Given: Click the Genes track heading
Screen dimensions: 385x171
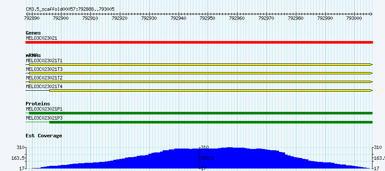Looking at the screenshot, I should point(33,33).
